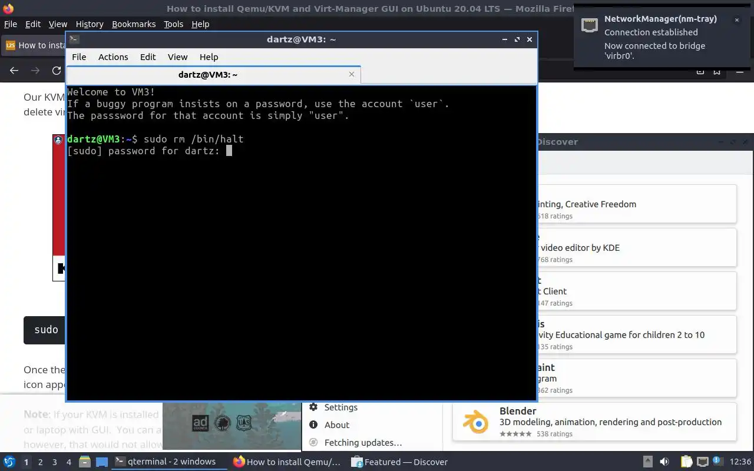Open qterminal Actions menu
The width and height of the screenshot is (754, 471).
tap(113, 57)
